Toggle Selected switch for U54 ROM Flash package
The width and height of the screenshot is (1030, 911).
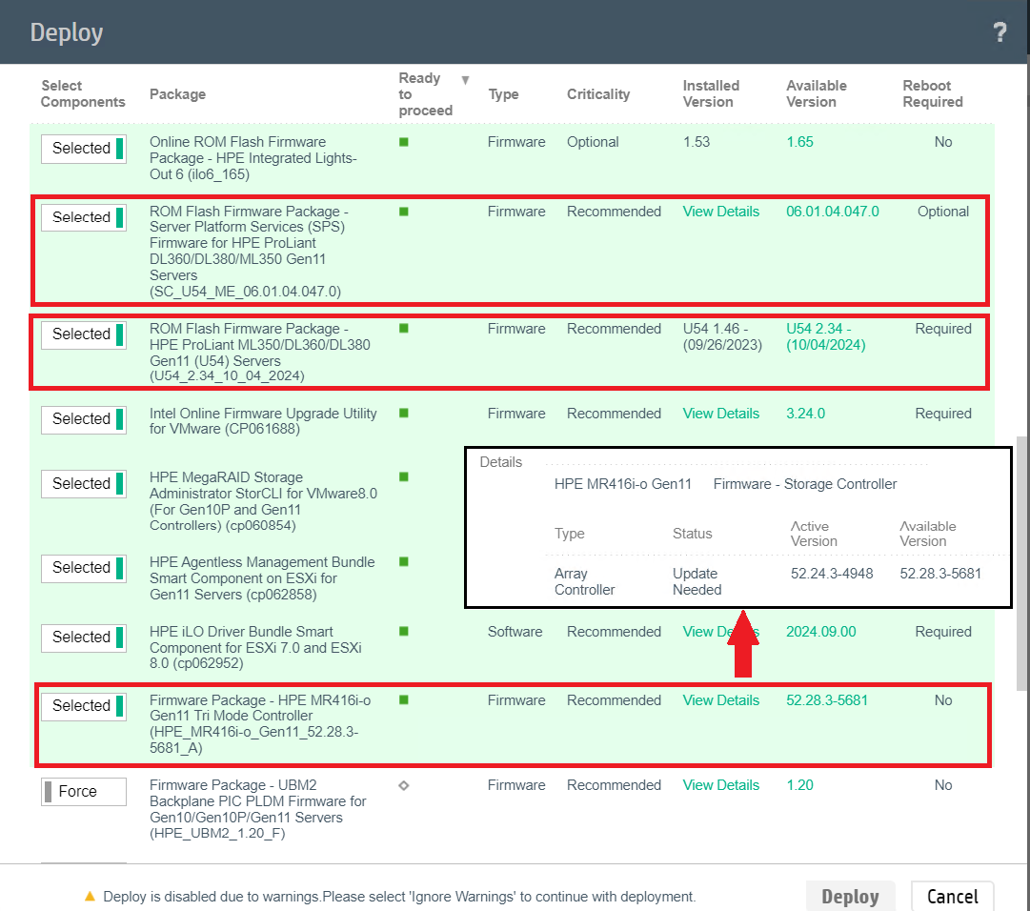[84, 334]
